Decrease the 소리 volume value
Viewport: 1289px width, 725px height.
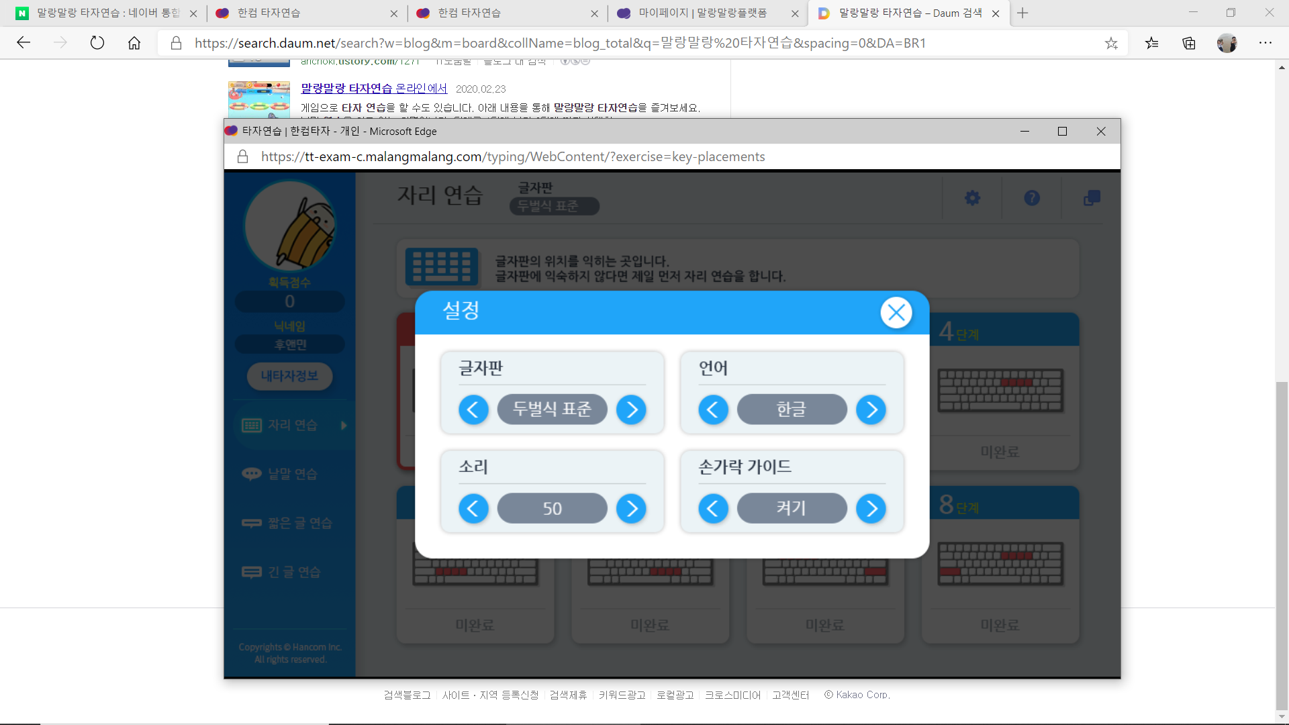473,509
